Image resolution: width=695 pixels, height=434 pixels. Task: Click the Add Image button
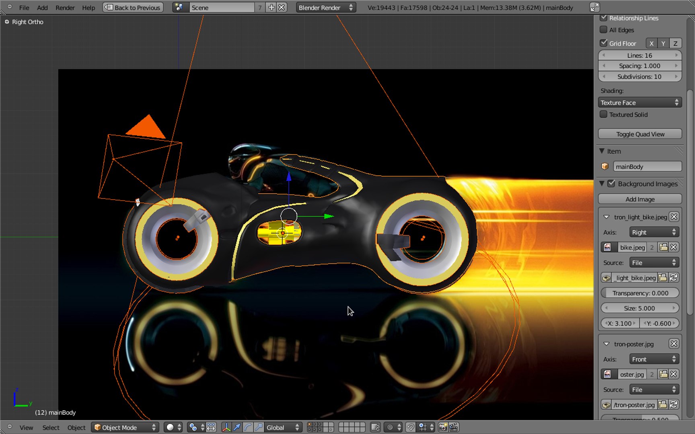640,199
